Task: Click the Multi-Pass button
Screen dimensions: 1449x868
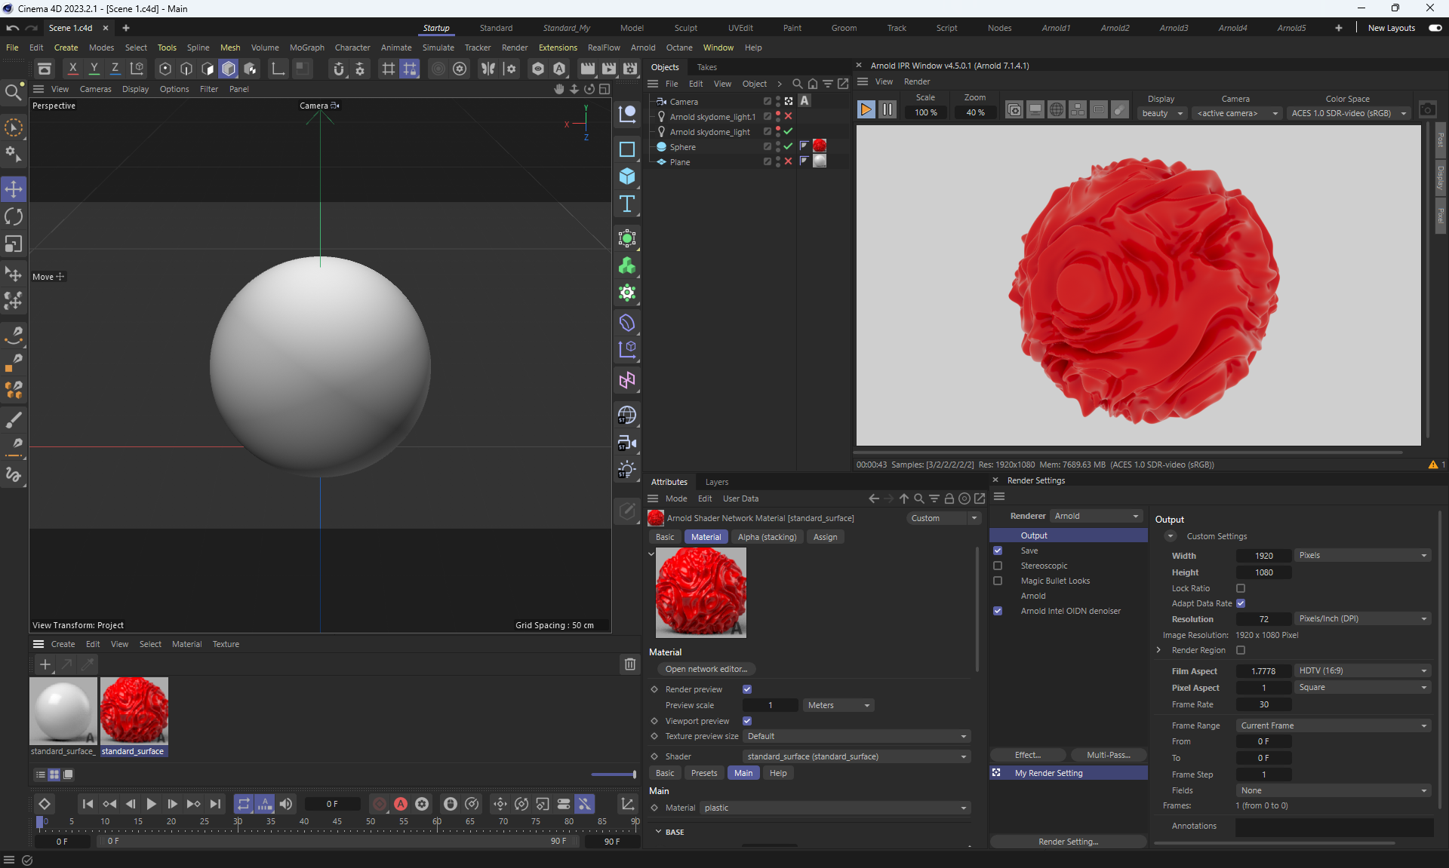Action: pyautogui.click(x=1108, y=755)
